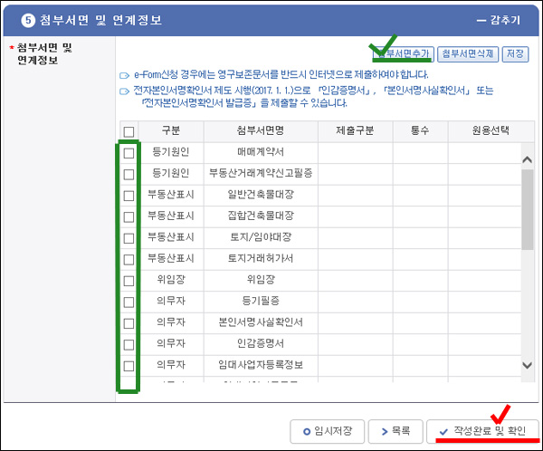The image size is (543, 451).
Task: Select the 등기필증 cell text
Action: click(x=261, y=301)
